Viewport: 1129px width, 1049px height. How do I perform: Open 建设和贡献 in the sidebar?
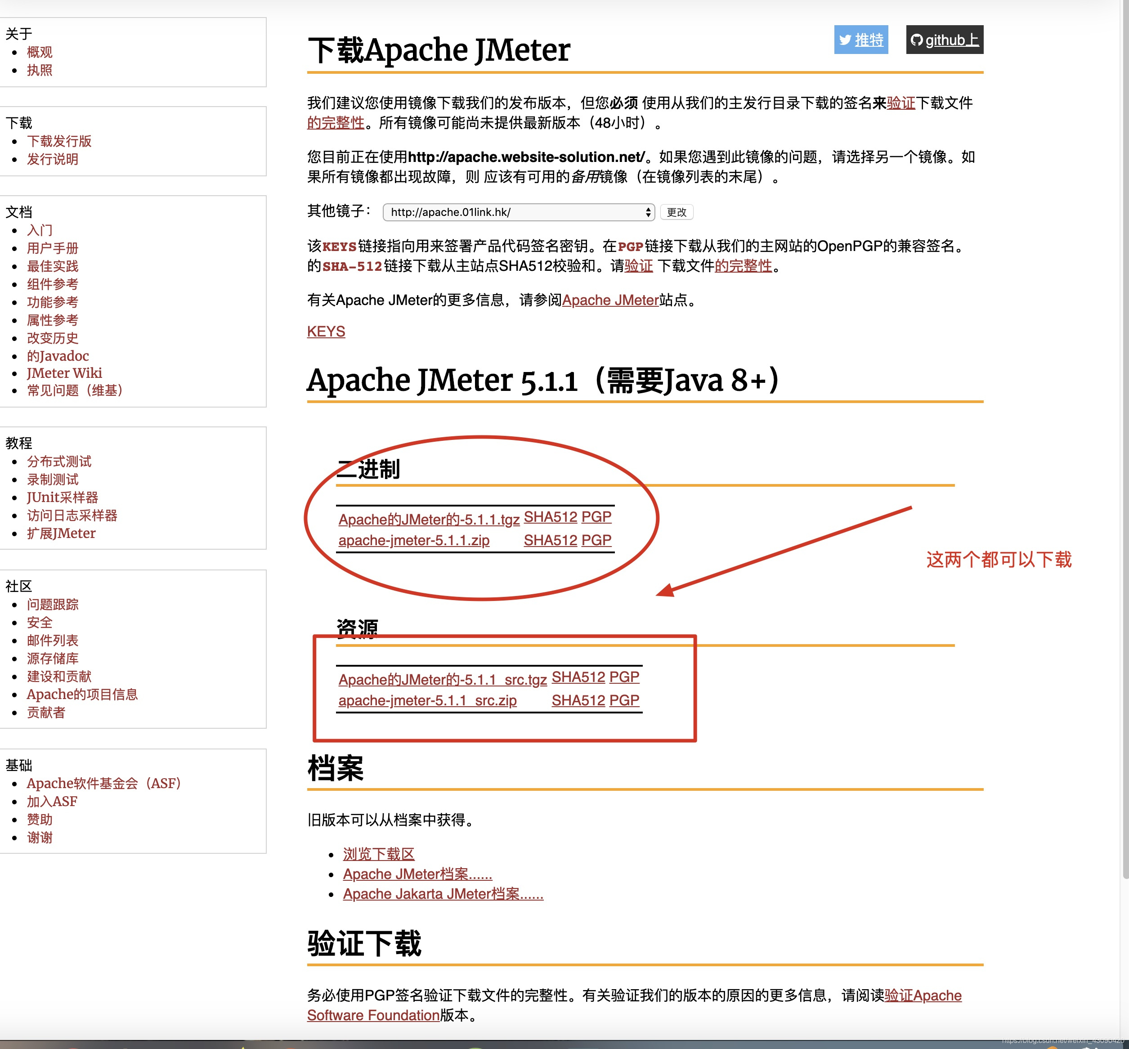(x=59, y=677)
